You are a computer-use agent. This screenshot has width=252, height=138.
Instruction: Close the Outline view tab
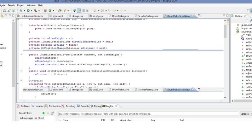click(x=245, y=16)
